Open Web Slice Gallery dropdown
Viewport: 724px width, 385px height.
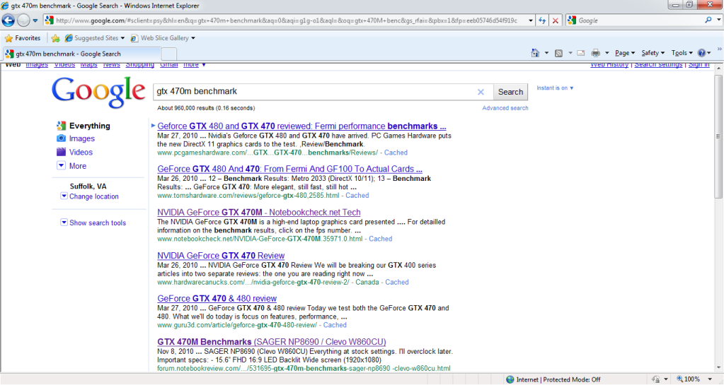(163, 38)
